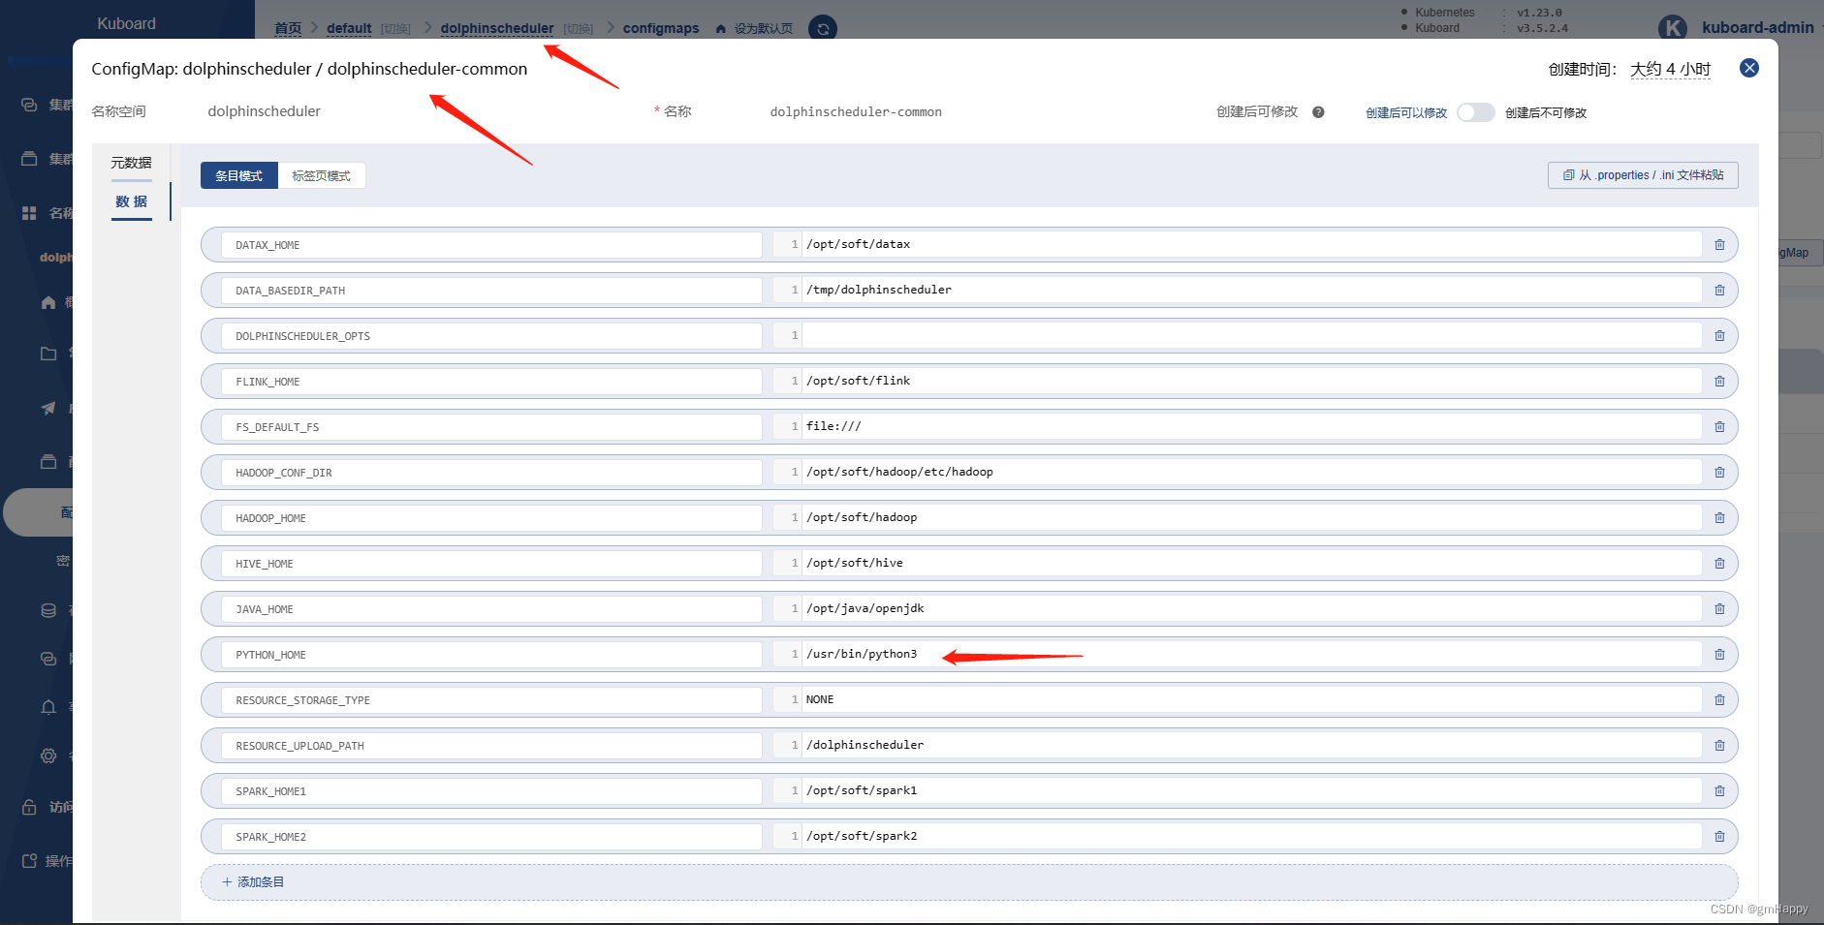Click the kuboard-admin avatar icon
The image size is (1824, 925).
coord(1673,28)
